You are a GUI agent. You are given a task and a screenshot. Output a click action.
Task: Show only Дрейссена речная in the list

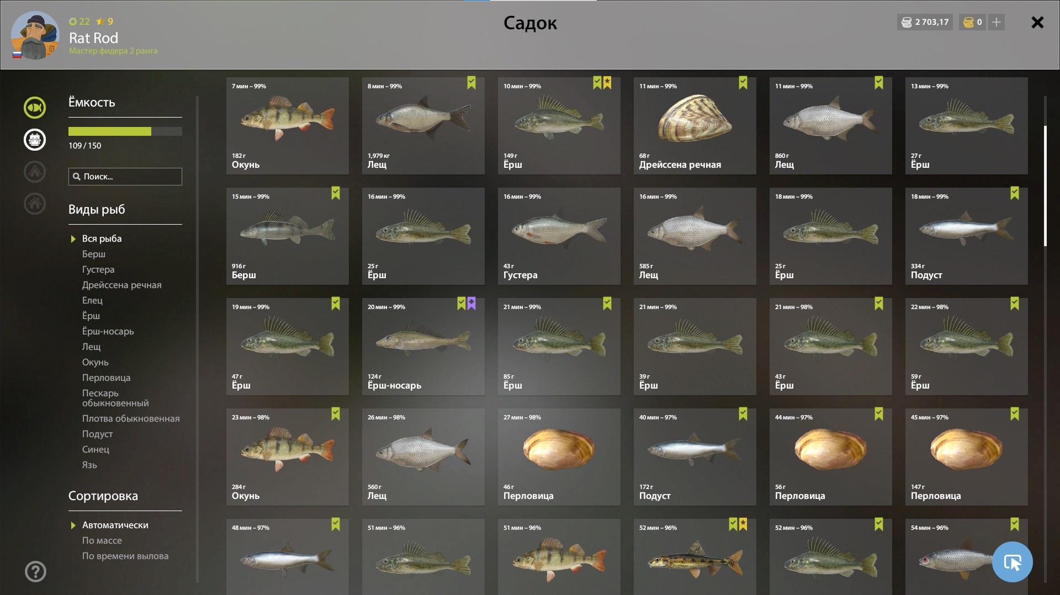pos(121,285)
